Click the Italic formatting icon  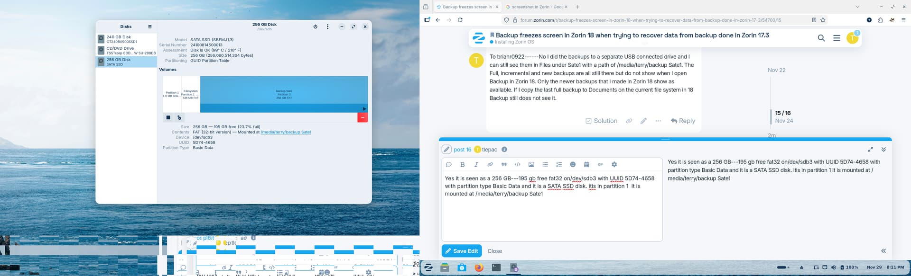[x=476, y=164]
